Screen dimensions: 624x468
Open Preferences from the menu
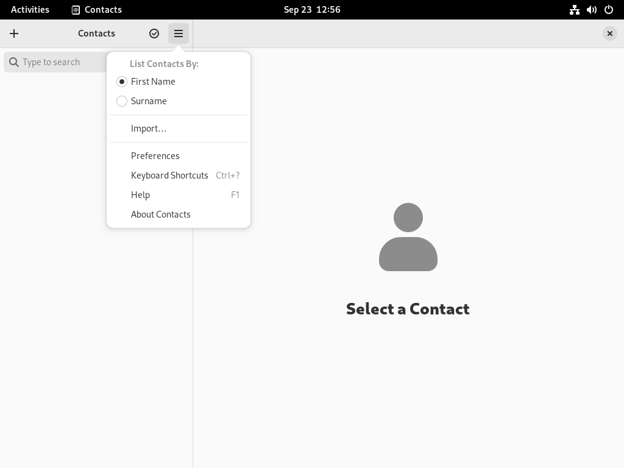click(179, 156)
